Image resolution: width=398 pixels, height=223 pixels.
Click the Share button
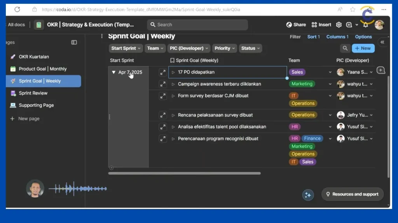pos(296,25)
